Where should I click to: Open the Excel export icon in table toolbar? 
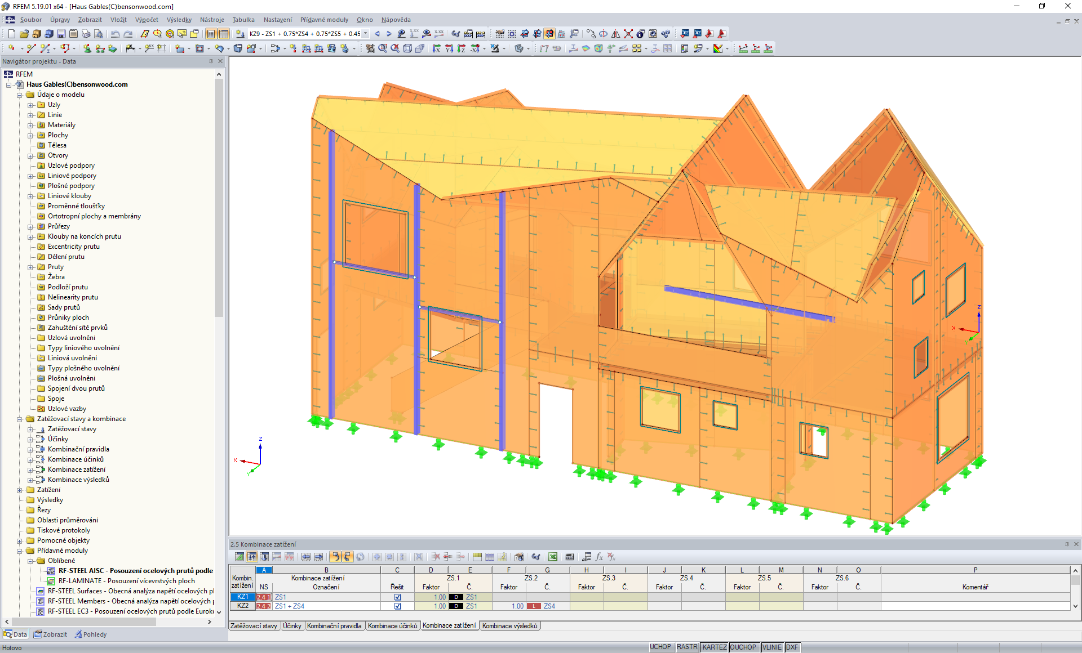click(553, 557)
